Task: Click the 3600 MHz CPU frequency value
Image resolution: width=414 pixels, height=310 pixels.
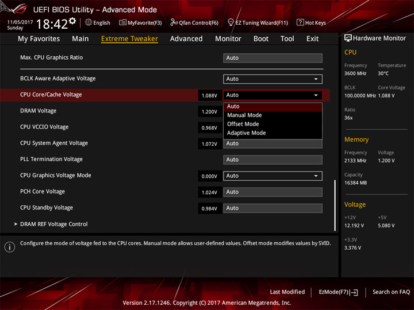Action: click(x=355, y=73)
